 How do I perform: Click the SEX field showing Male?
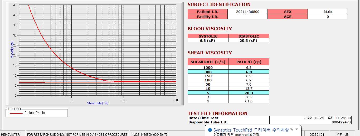328,12
